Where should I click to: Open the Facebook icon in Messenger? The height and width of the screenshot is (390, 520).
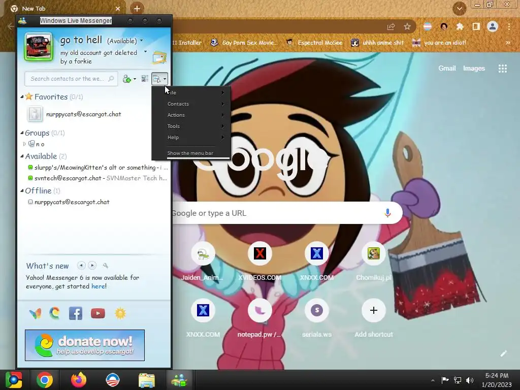(76, 313)
